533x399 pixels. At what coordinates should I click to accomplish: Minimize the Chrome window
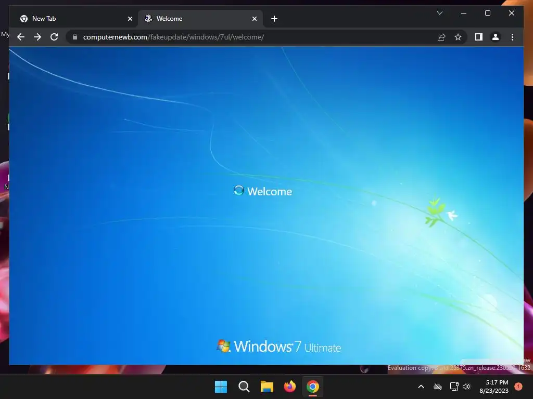pos(464,13)
